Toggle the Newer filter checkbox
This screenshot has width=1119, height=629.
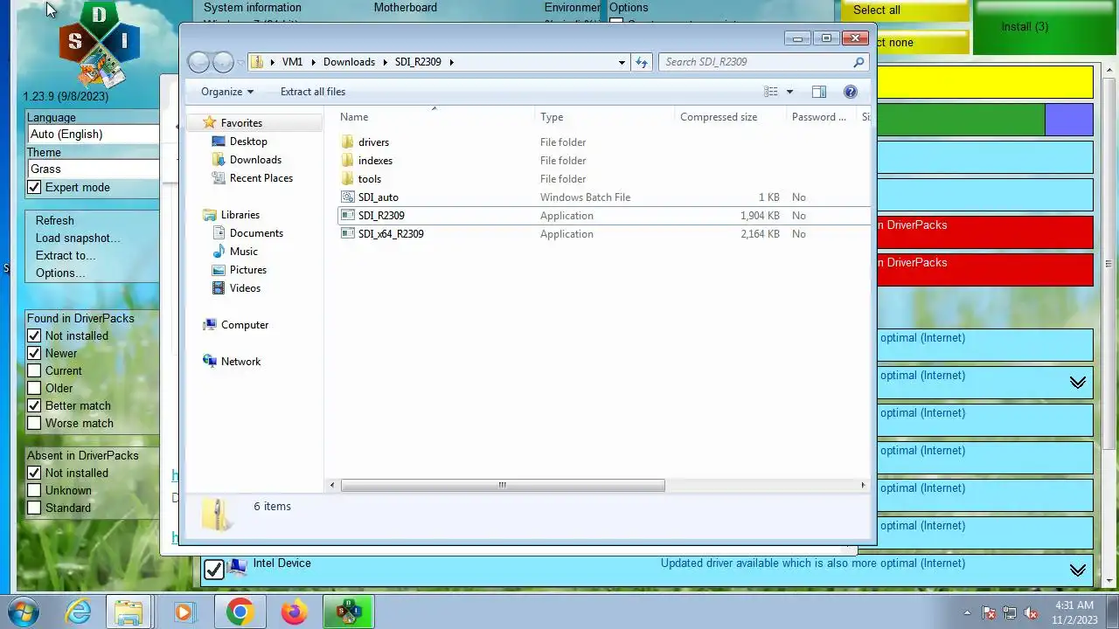[34, 353]
